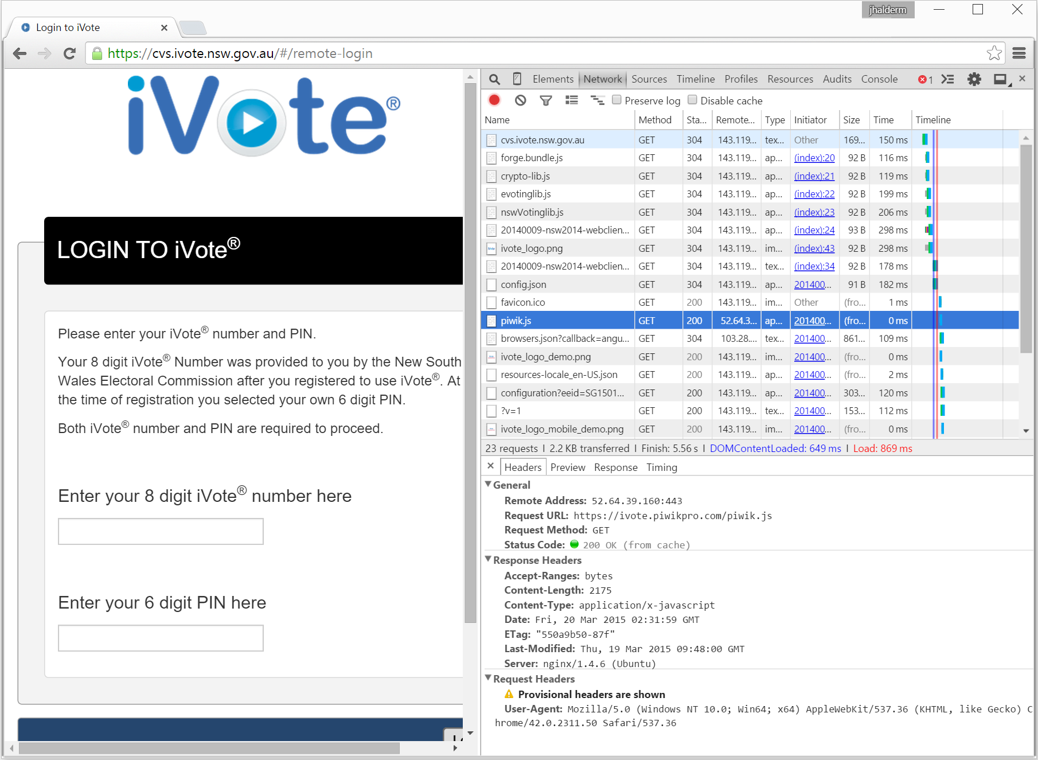Viewport: 1038px width, 760px height.
Task: Collapse the Response Headers section
Action: (489, 559)
